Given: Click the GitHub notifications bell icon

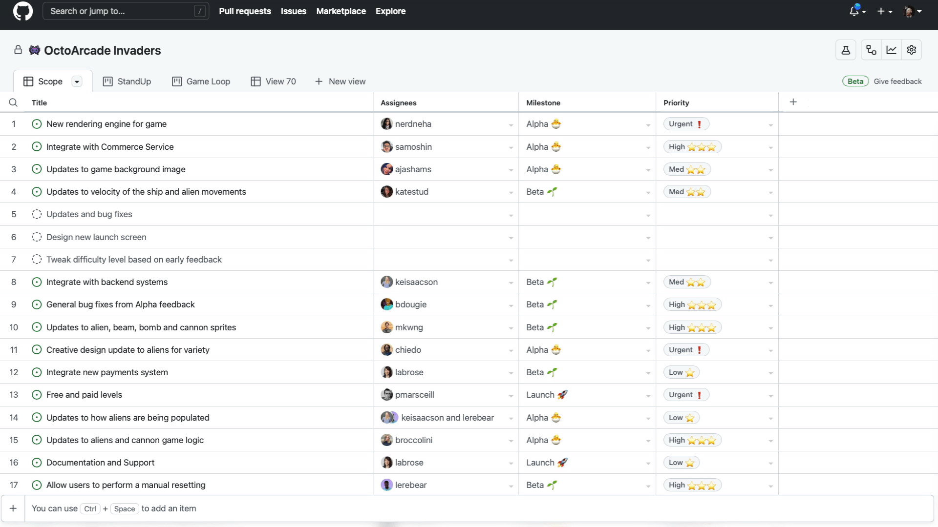Looking at the screenshot, I should [x=854, y=11].
